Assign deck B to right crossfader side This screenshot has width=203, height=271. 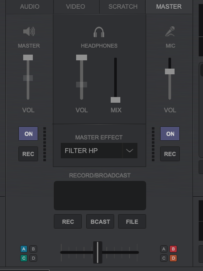tap(173, 249)
